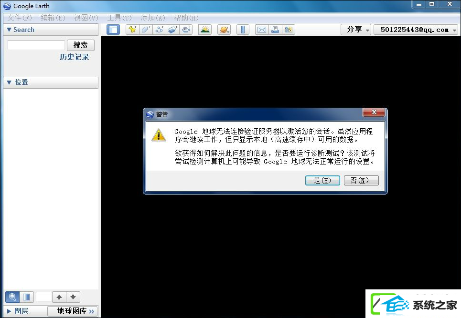Toggle the opacity slider icon in Places panel
Image resolution: width=461 pixels, height=318 pixels.
[x=26, y=297]
